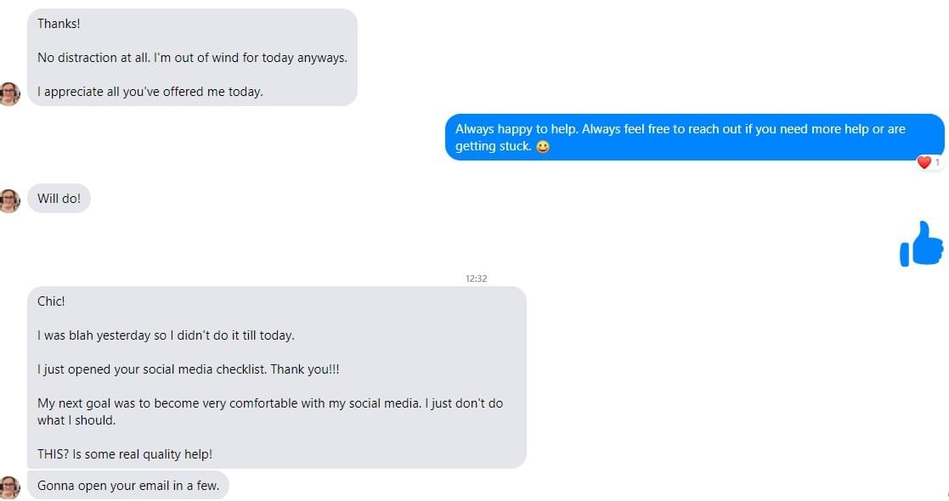
Task: Click the reaction count "1" beside the heart
Action: [937, 162]
